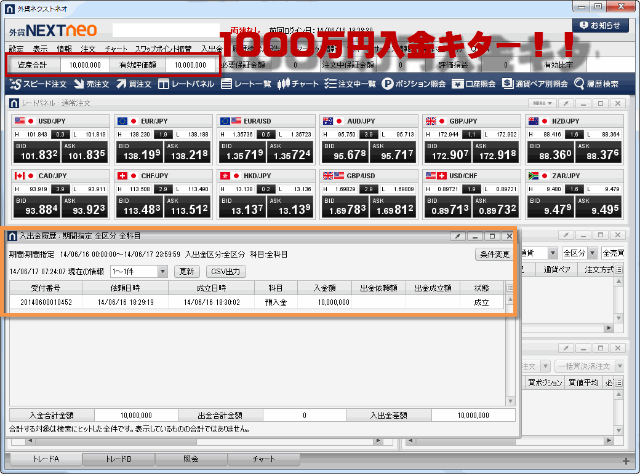Click the 買注文 buy order toolbar button

134,84
